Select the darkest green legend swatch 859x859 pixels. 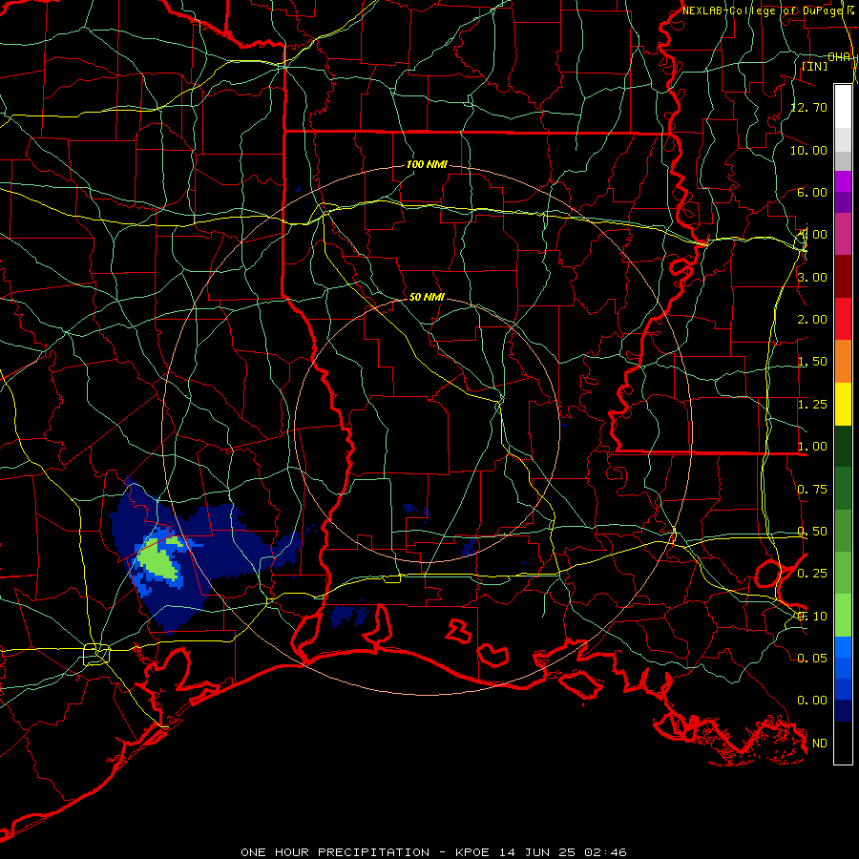click(x=843, y=447)
